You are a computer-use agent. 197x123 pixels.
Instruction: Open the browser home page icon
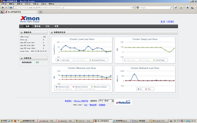point(187,8)
